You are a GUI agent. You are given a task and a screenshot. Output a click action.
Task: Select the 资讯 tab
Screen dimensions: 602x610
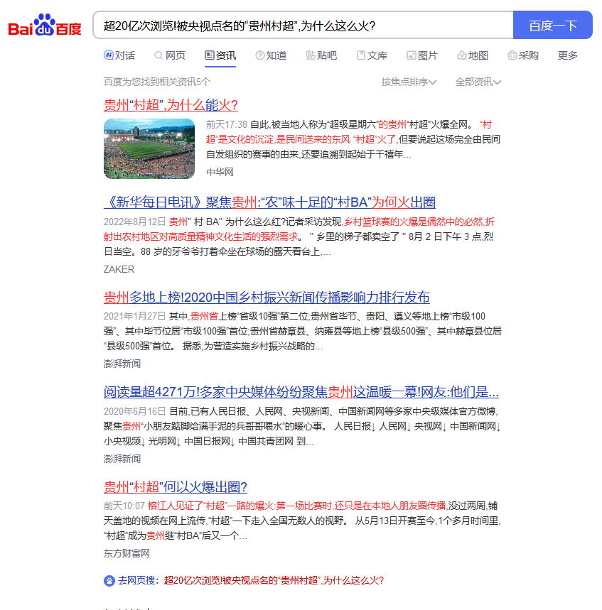[220, 55]
